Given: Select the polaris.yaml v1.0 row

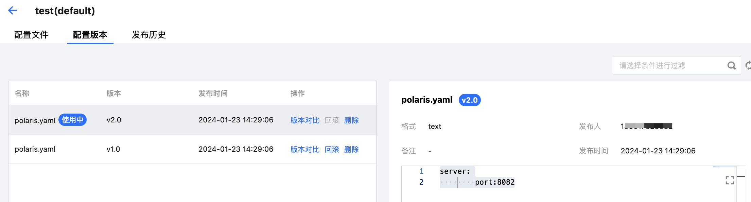Looking at the screenshot, I should pyautogui.click(x=192, y=149).
